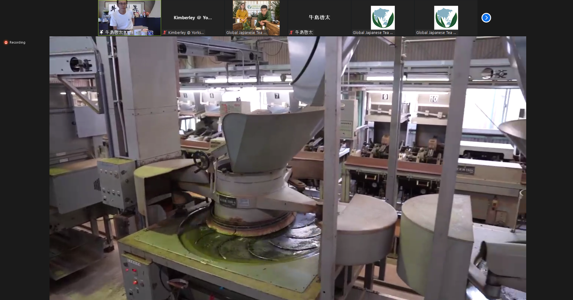Click the 'Recording' status label

pos(17,42)
